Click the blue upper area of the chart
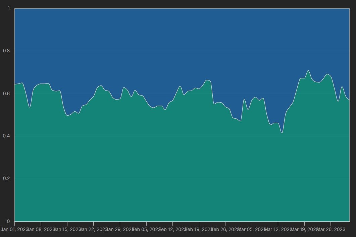Image resolution: width=356 pixels, height=237 pixels. tap(181, 40)
